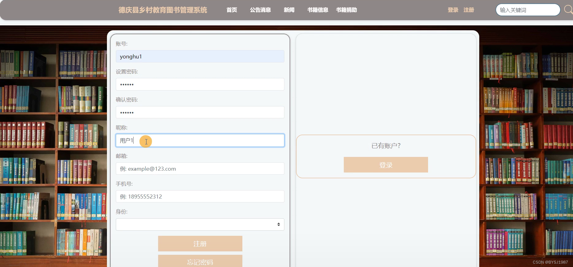Click the 昵称 field containing 用户1
The height and width of the screenshot is (267, 573).
point(200,140)
